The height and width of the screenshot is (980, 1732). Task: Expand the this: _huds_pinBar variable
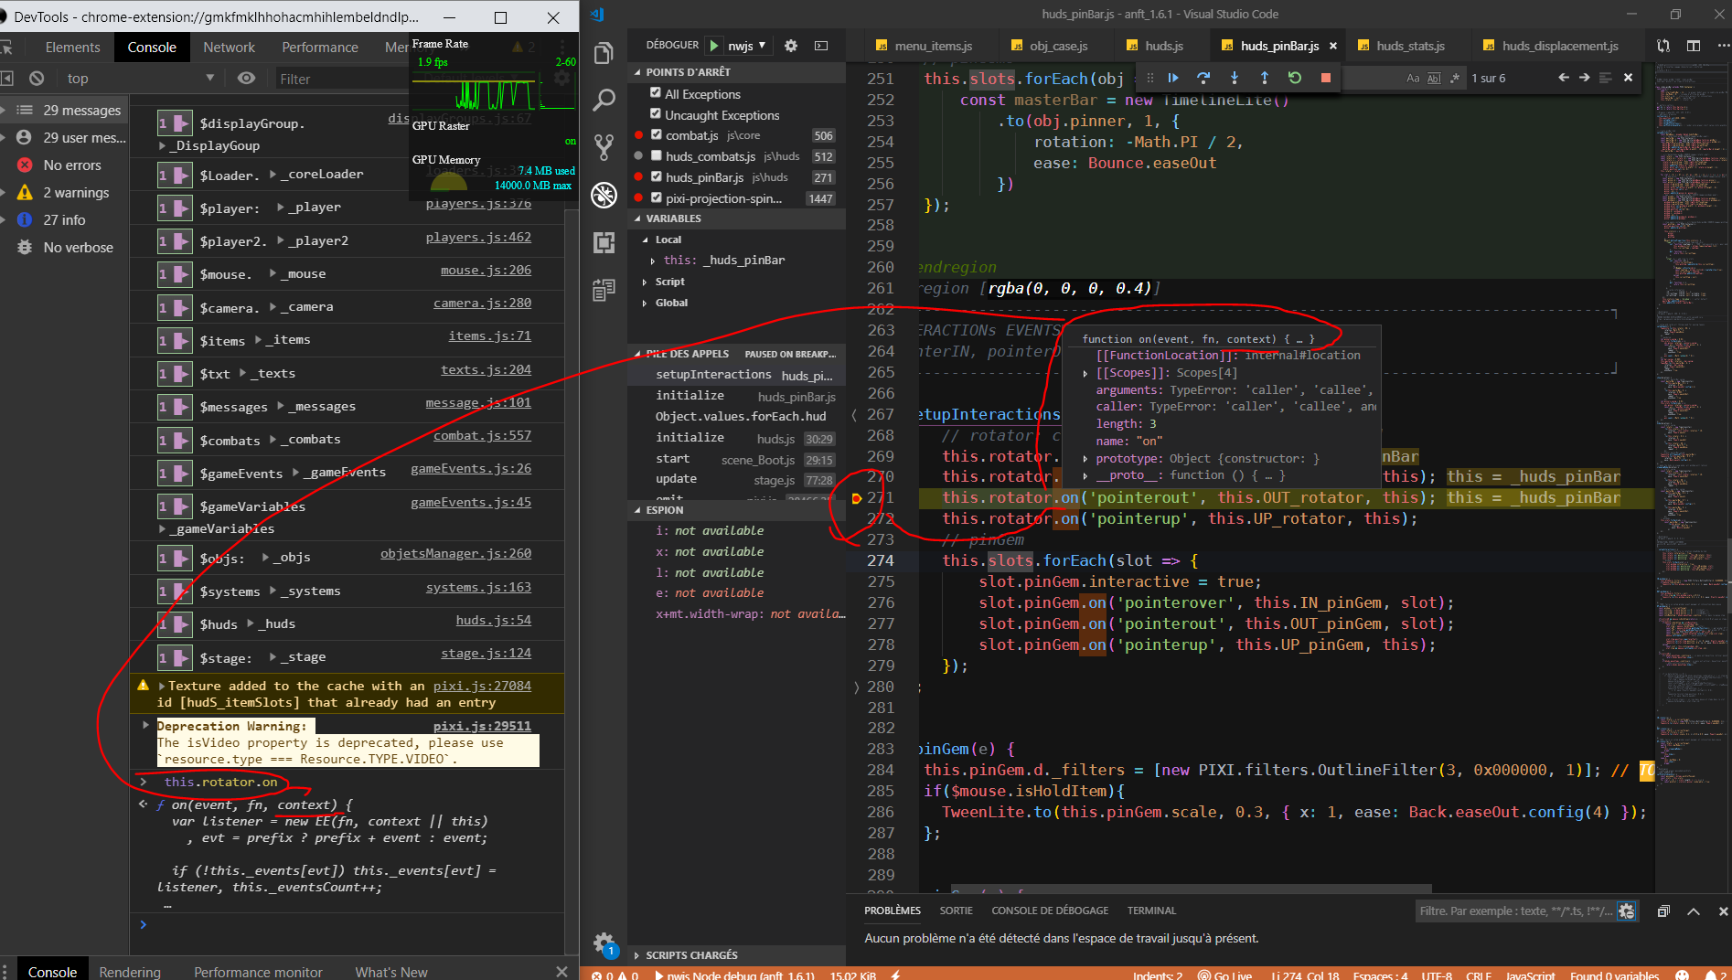pos(652,261)
